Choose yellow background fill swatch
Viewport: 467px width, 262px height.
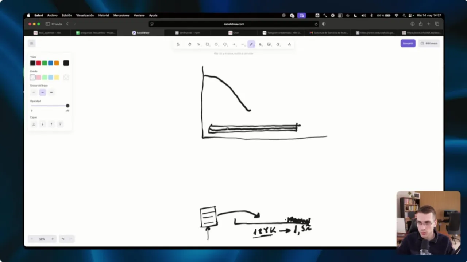tap(57, 78)
